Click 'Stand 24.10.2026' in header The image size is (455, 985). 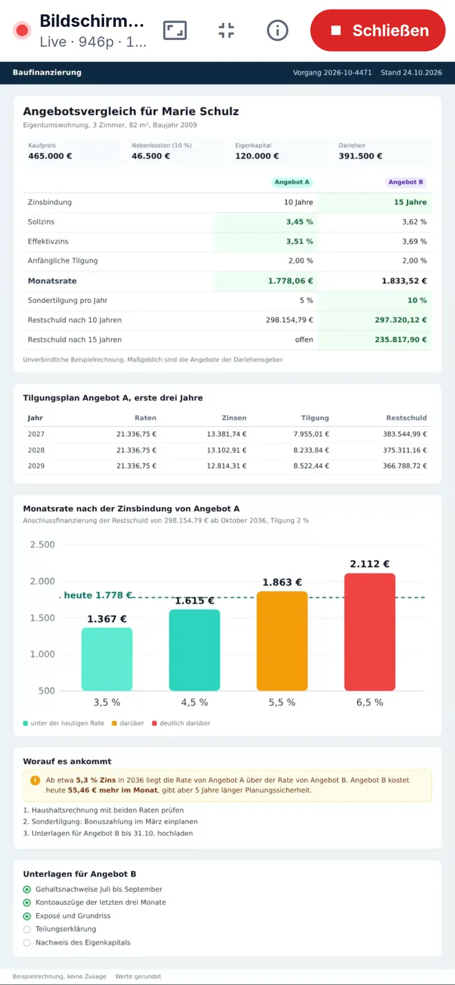point(411,72)
